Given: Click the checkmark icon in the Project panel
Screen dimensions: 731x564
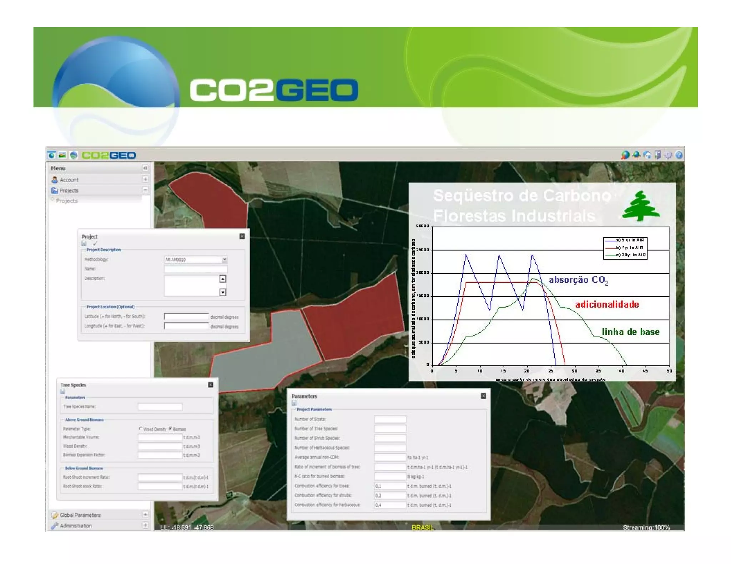Looking at the screenshot, I should point(95,243).
